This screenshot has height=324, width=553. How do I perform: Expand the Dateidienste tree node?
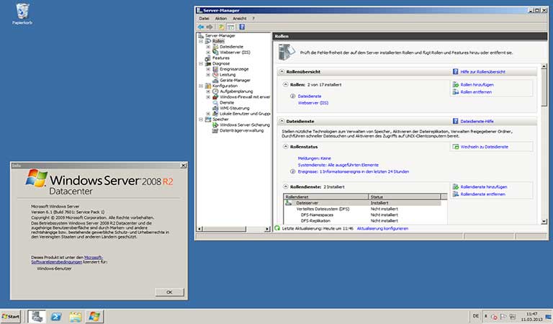click(208, 47)
